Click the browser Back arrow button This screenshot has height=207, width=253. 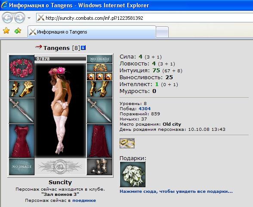(x=7, y=17)
